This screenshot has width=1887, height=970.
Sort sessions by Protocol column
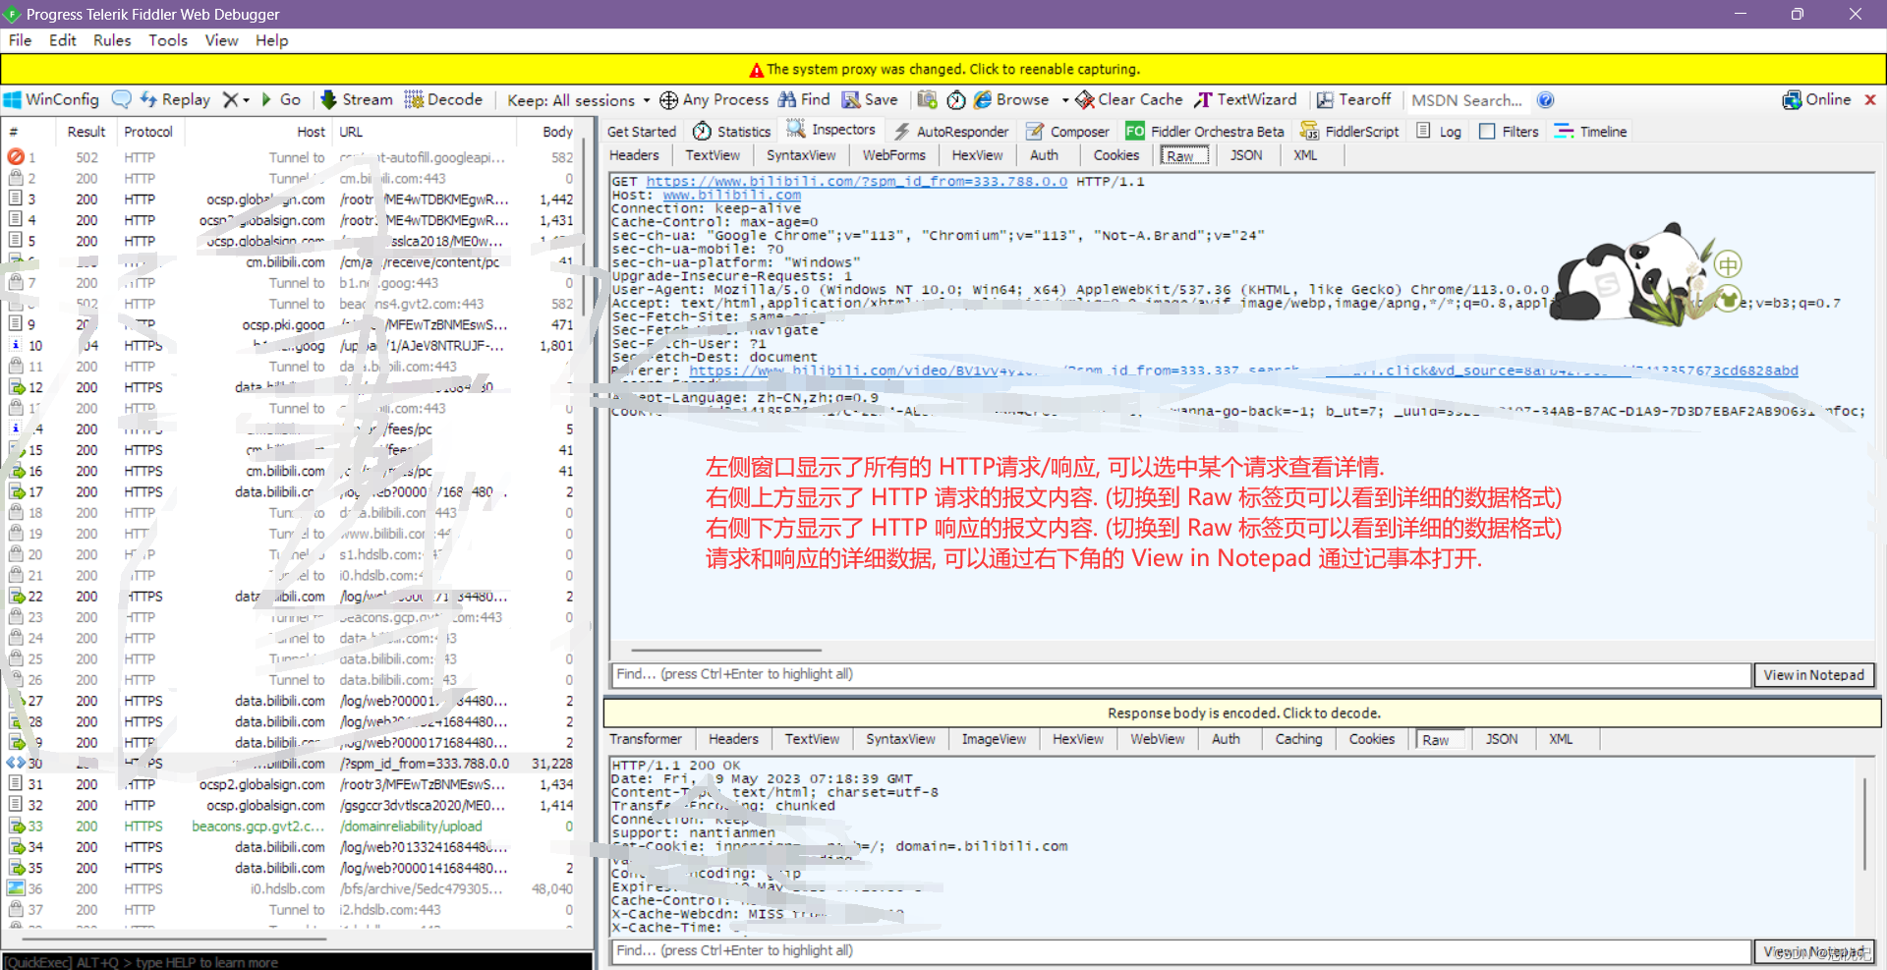(148, 132)
